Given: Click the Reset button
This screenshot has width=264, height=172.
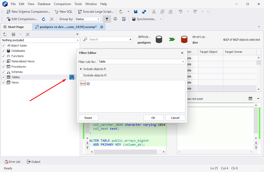Looking at the screenshot, I should [88, 118].
